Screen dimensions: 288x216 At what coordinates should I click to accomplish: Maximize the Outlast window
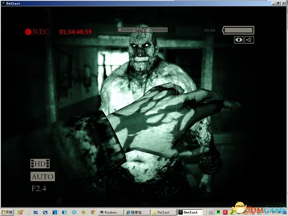[279, 3]
